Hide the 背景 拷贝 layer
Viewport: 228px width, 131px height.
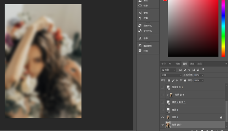click(x=162, y=125)
